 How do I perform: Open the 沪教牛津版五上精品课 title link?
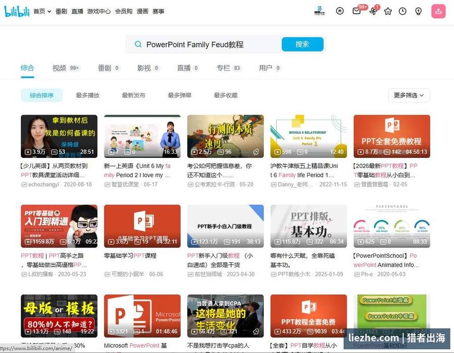point(304,170)
